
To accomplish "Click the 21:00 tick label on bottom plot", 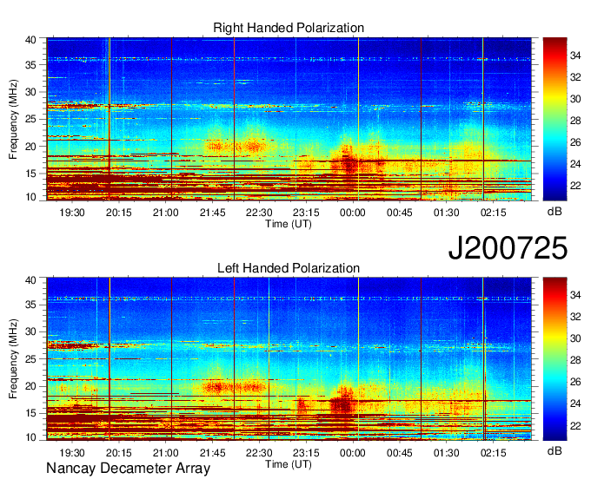I will [165, 453].
